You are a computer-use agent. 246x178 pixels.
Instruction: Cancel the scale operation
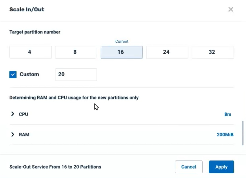pos(189,167)
